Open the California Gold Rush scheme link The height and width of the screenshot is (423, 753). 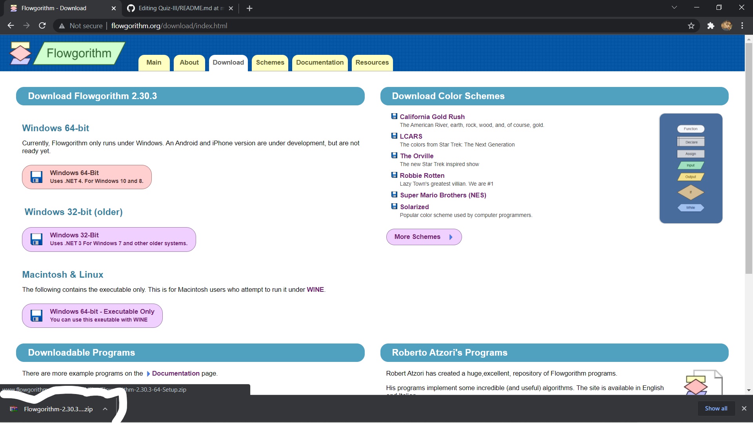pyautogui.click(x=432, y=117)
